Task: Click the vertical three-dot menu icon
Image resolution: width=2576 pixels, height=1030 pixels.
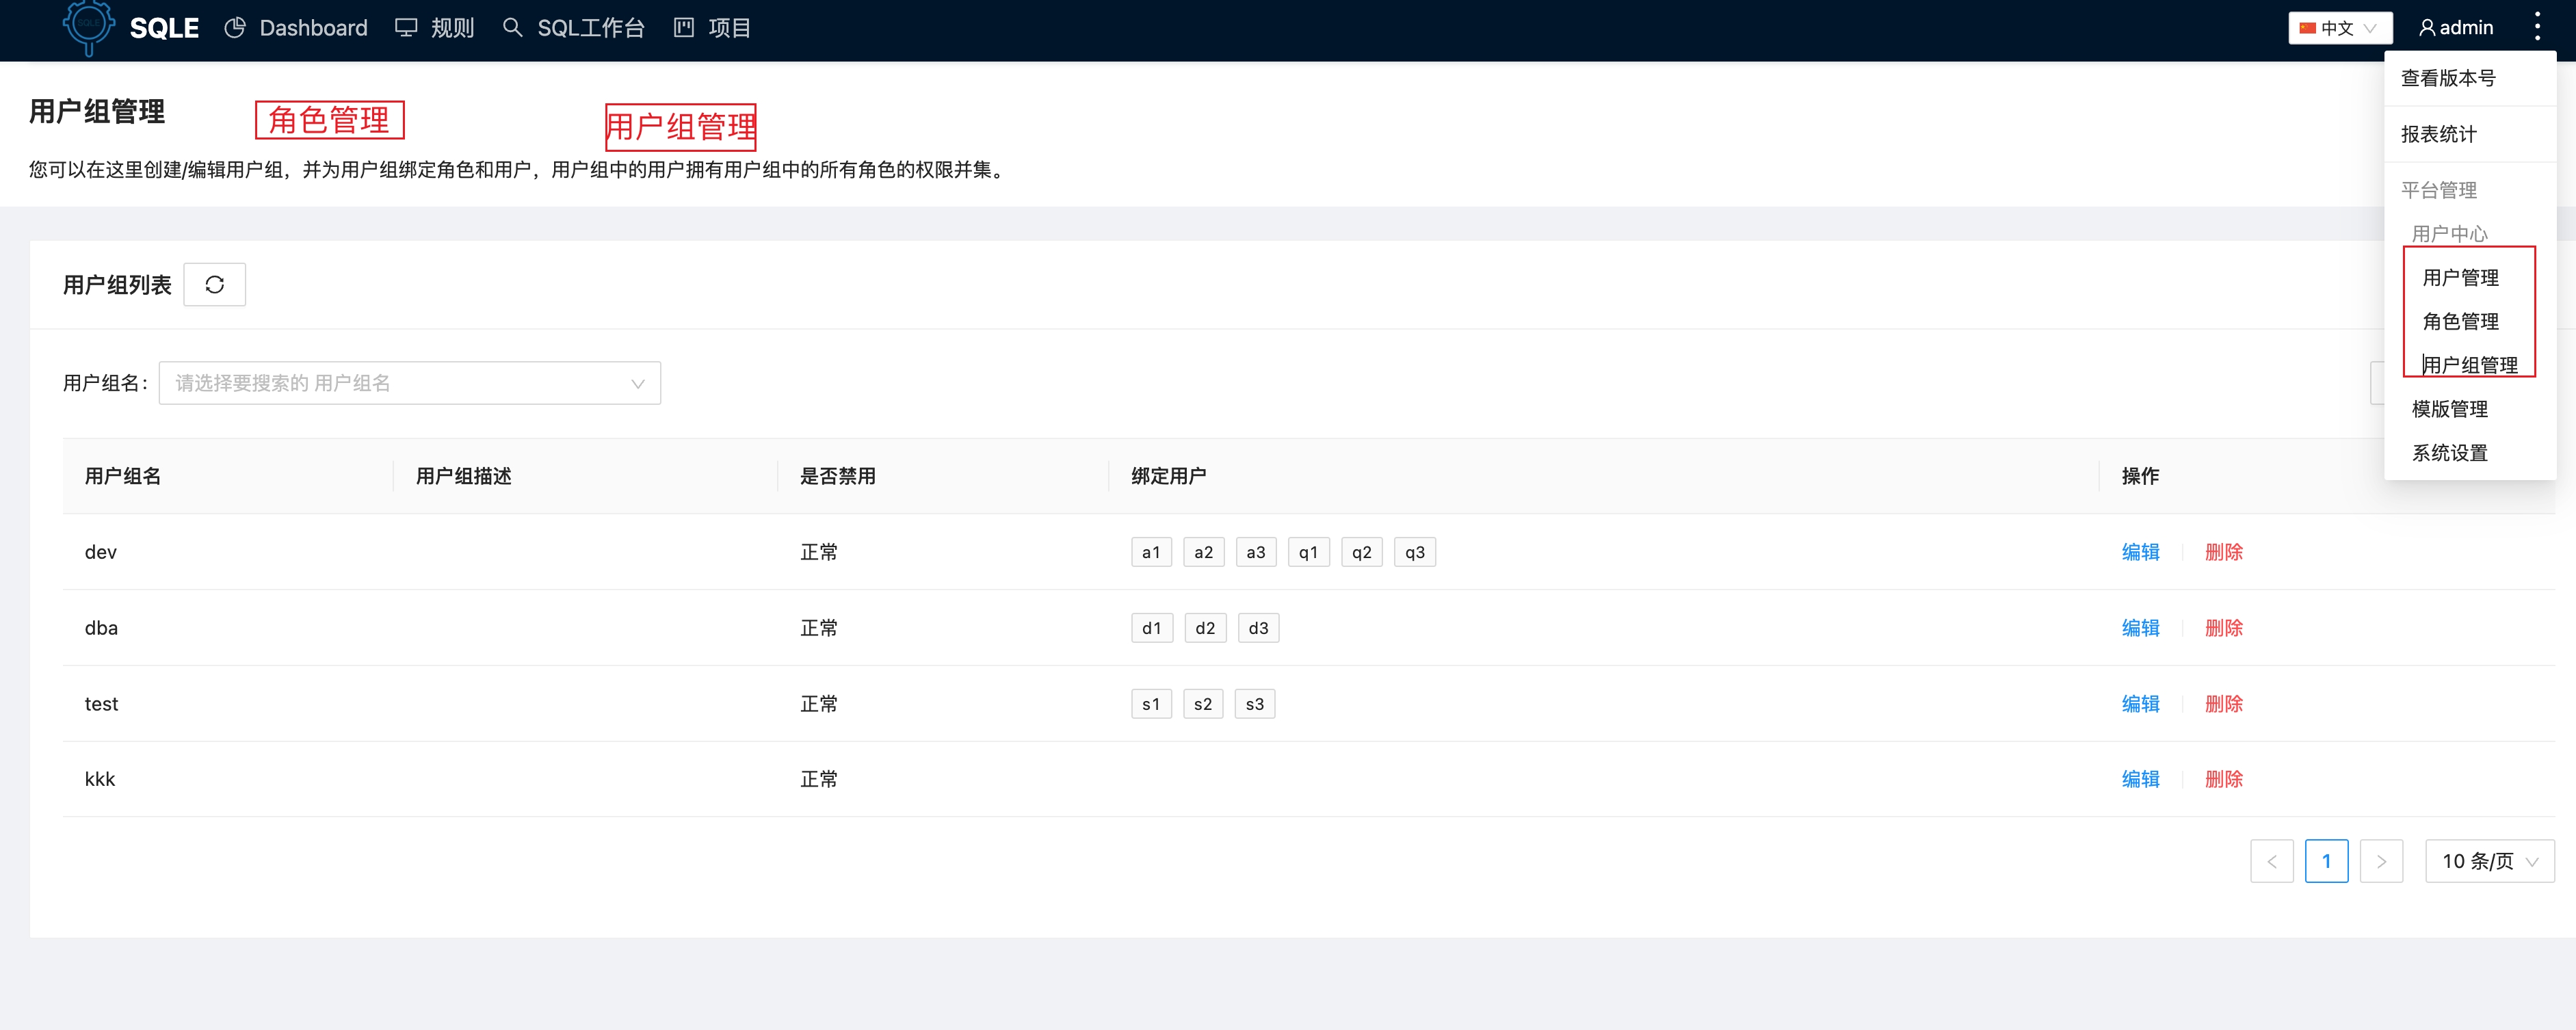Action: (2538, 25)
